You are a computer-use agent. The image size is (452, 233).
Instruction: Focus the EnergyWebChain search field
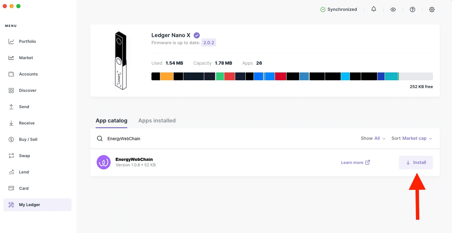225,138
